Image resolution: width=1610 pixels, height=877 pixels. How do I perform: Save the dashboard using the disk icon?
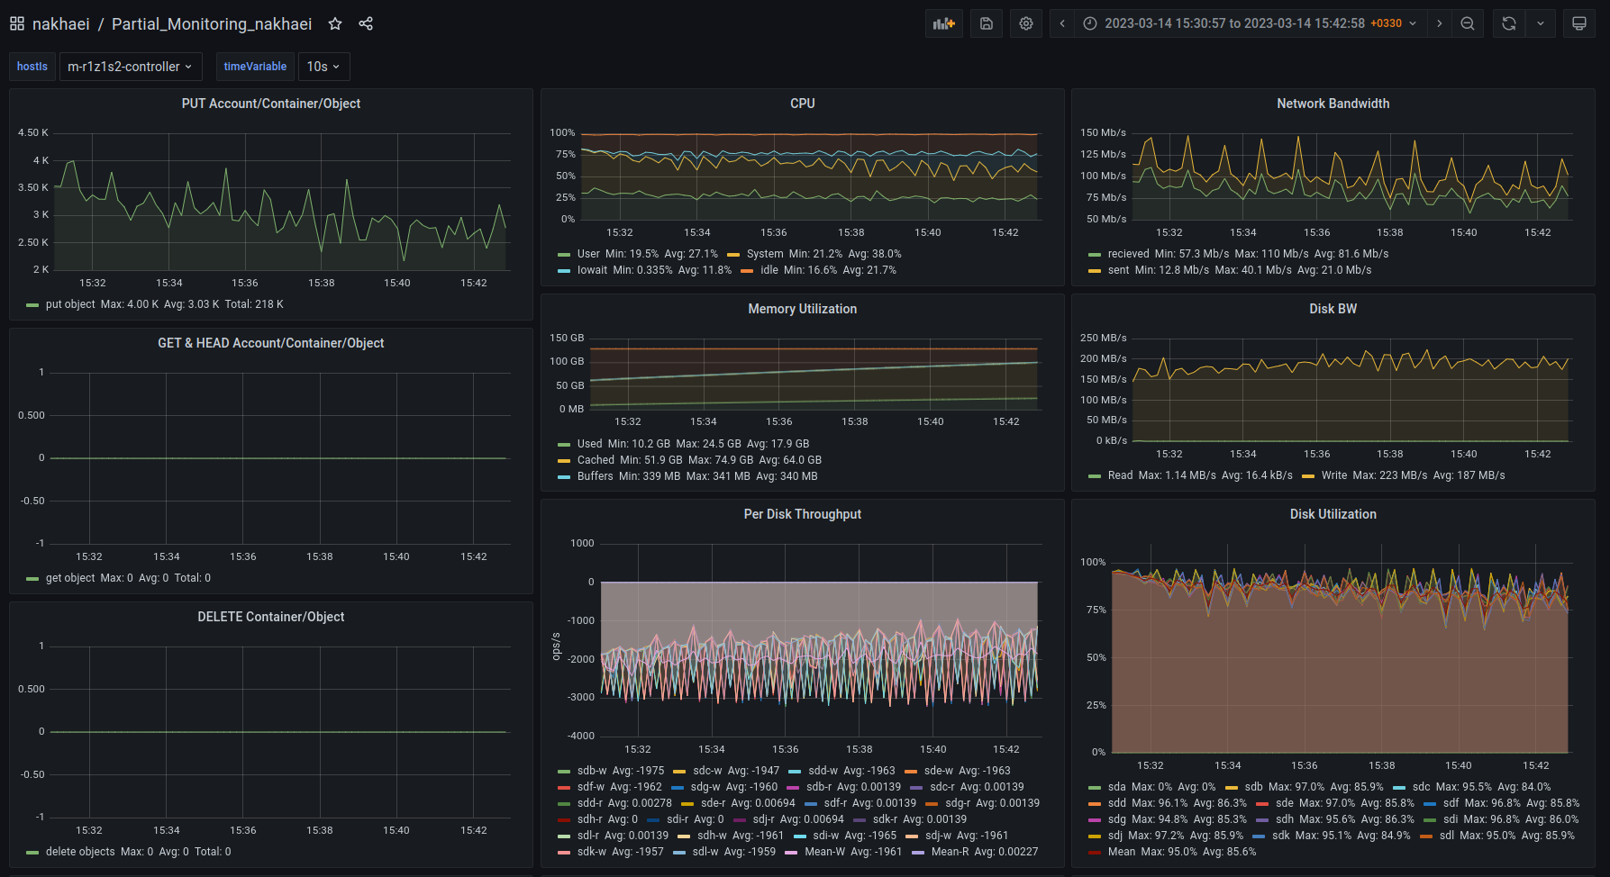point(987,23)
